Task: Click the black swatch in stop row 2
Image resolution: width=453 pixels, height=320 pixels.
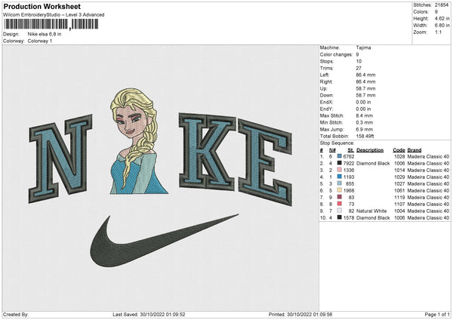Action: point(339,163)
